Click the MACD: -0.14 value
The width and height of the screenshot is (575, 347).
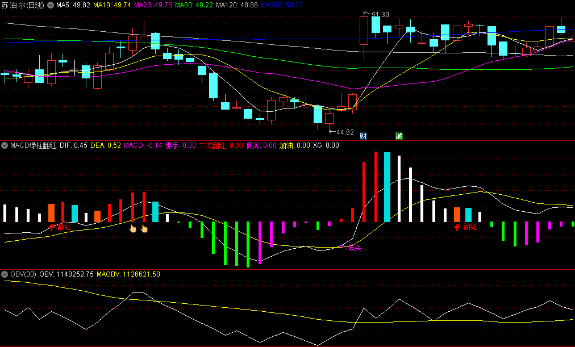click(x=143, y=145)
